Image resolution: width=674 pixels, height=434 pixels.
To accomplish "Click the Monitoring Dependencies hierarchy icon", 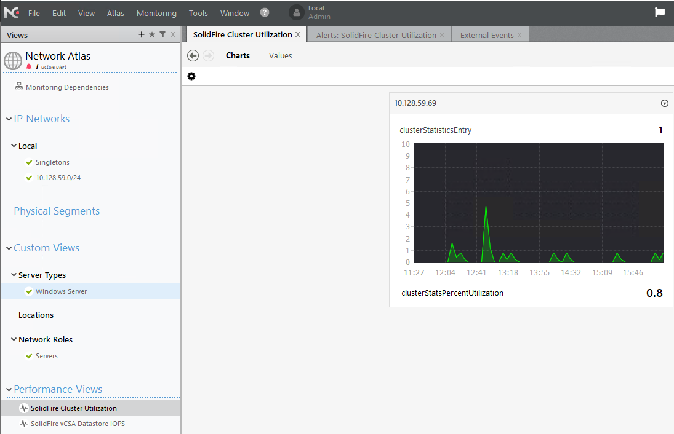I will tap(19, 86).
